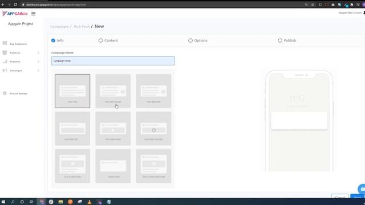
Task: Go back with the browser back arrow
Action: [3, 5]
